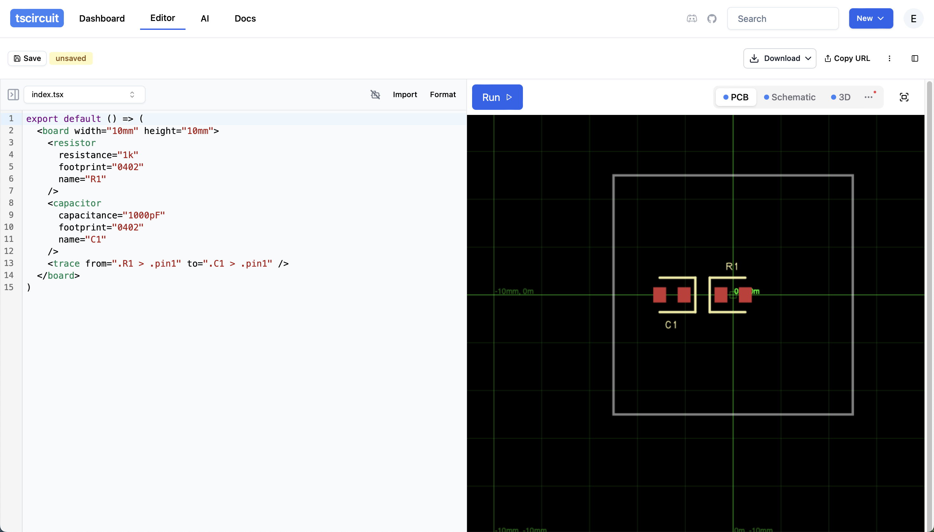The image size is (934, 532).
Task: Toggle the layout panel icon
Action: (915, 58)
